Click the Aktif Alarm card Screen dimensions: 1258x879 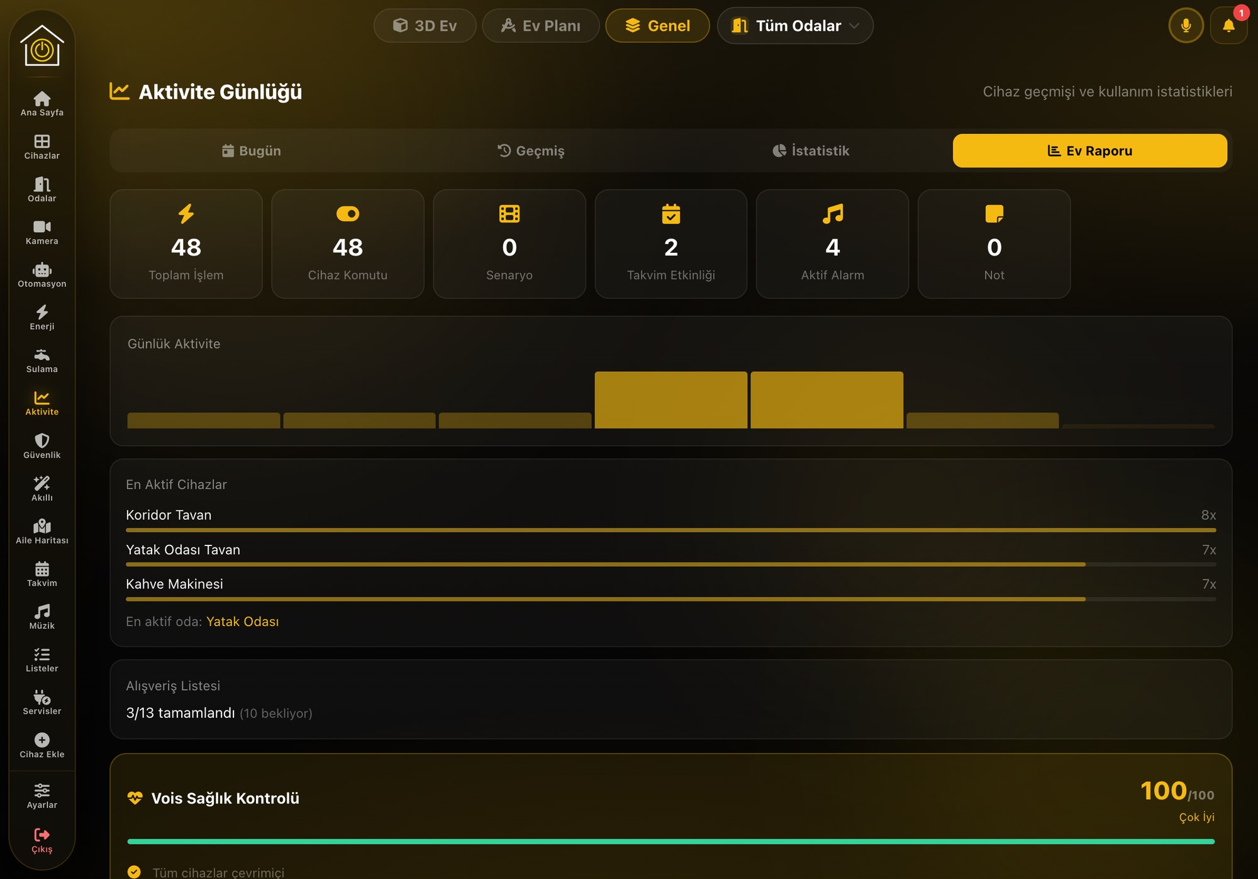[833, 244]
